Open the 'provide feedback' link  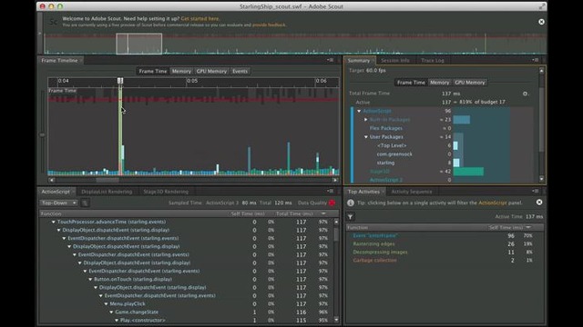(x=269, y=25)
